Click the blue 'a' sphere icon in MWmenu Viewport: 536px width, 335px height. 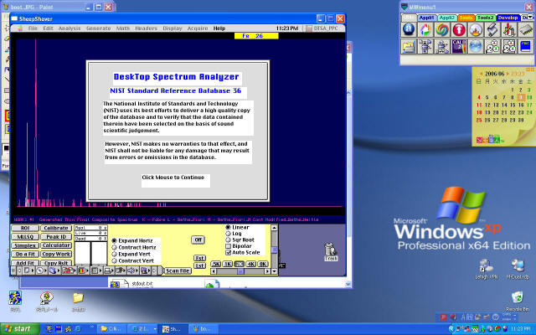[409, 29]
